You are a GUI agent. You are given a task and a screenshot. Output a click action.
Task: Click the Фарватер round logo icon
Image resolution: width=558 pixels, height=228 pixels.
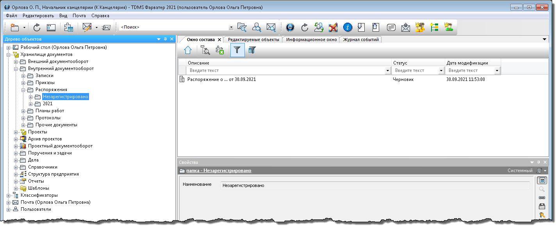[x=290, y=27]
